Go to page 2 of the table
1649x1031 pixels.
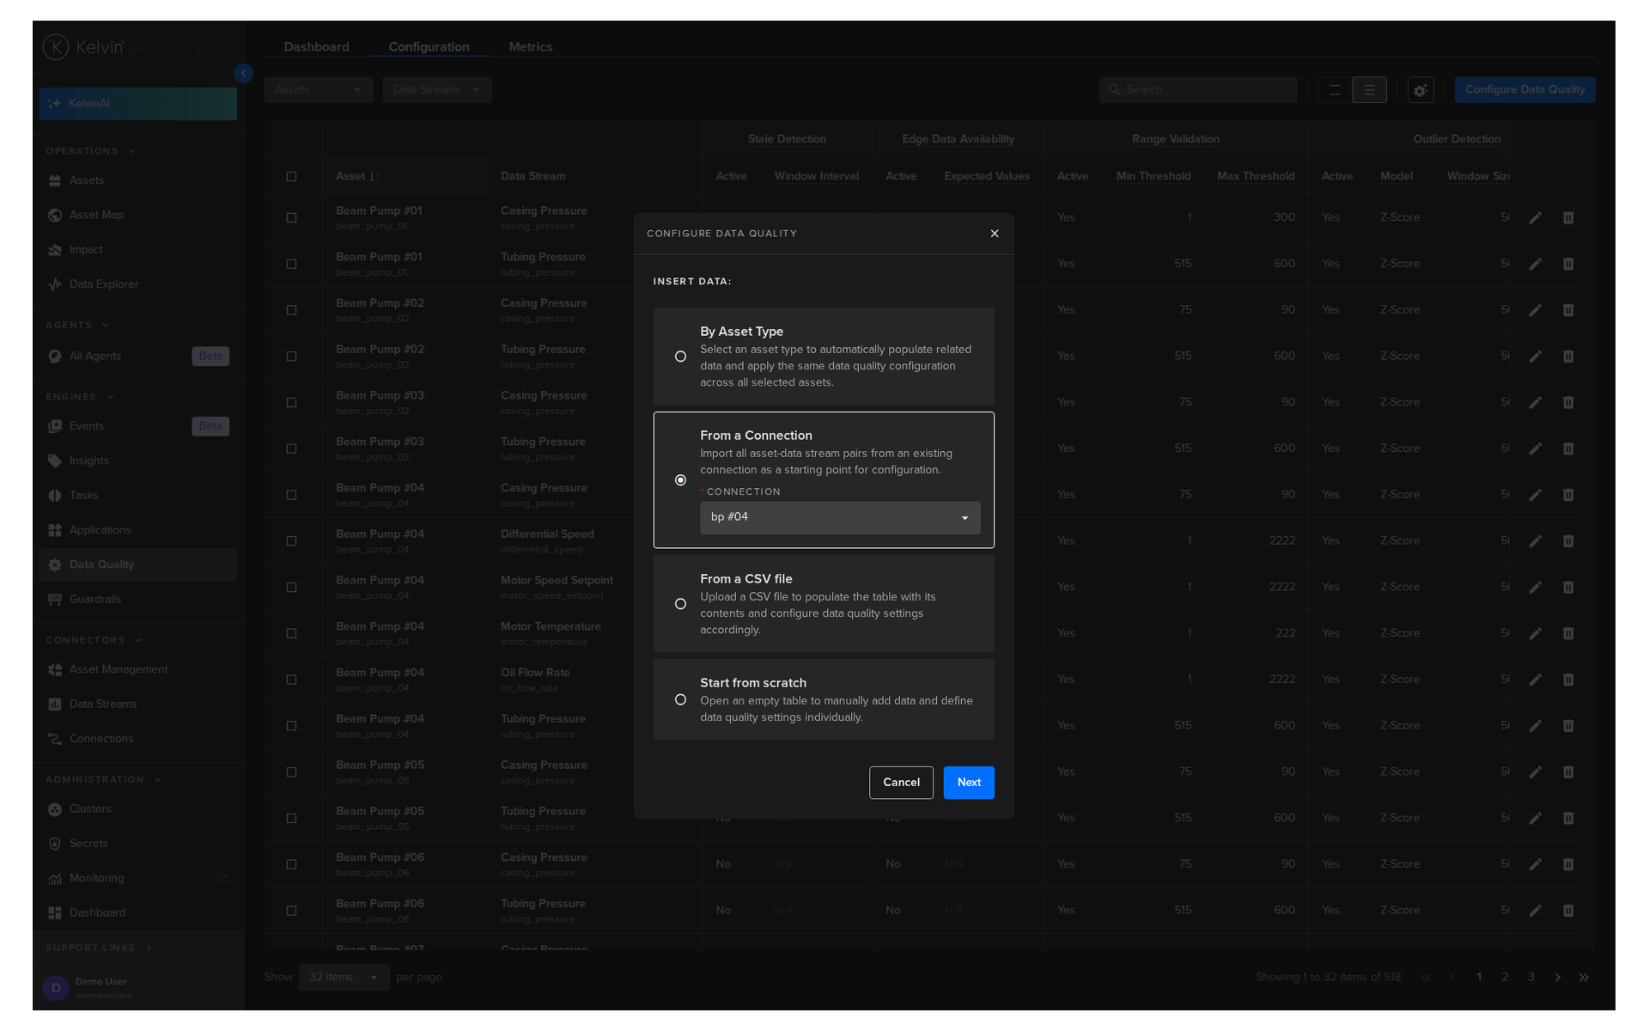[x=1505, y=978]
